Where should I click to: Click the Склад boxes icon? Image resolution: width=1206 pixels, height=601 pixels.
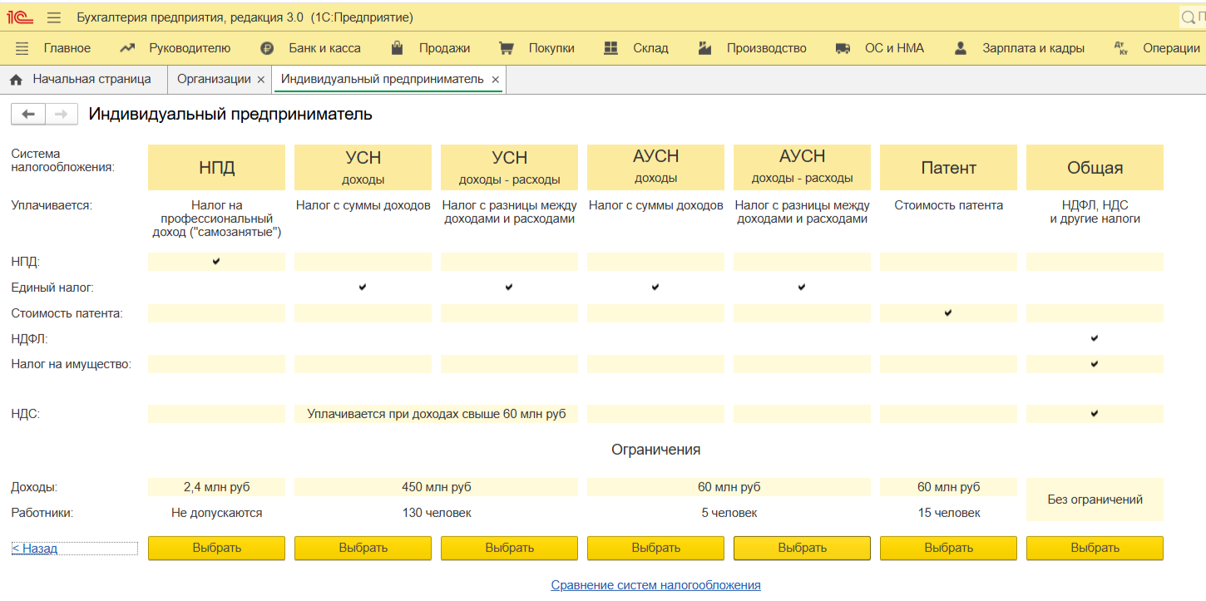click(611, 48)
